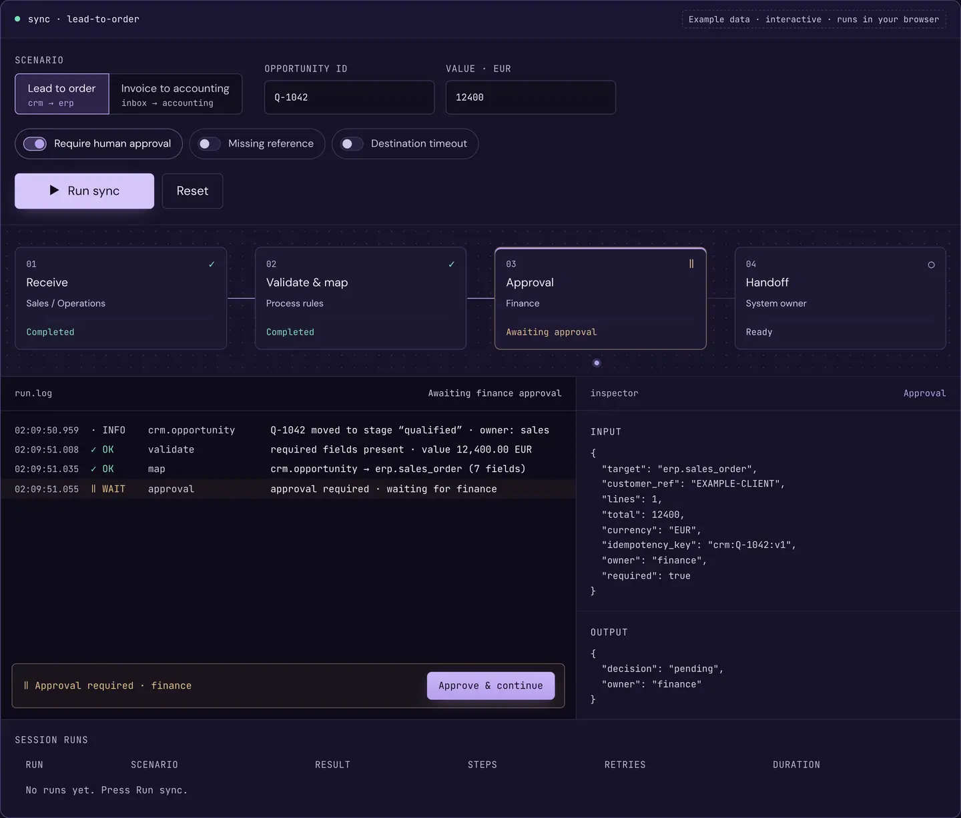961x818 pixels.
Task: Click the 'Approval' label in inspector header
Action: [x=924, y=394]
